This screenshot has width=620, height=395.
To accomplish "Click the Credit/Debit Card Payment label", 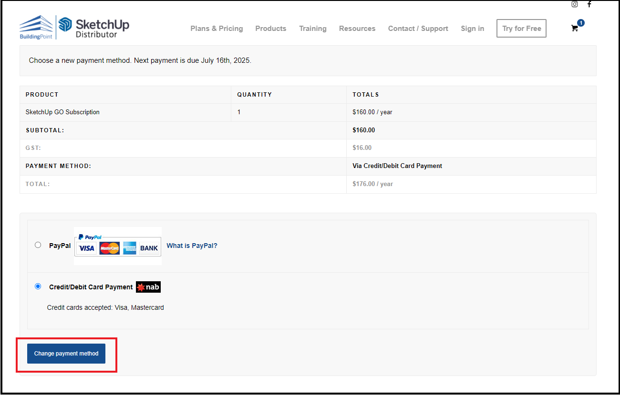I will [x=91, y=287].
